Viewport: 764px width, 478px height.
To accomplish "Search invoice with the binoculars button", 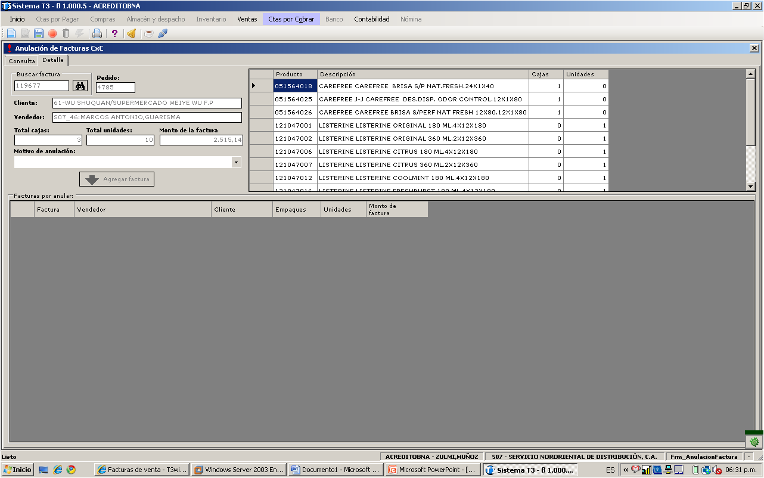I will point(80,86).
